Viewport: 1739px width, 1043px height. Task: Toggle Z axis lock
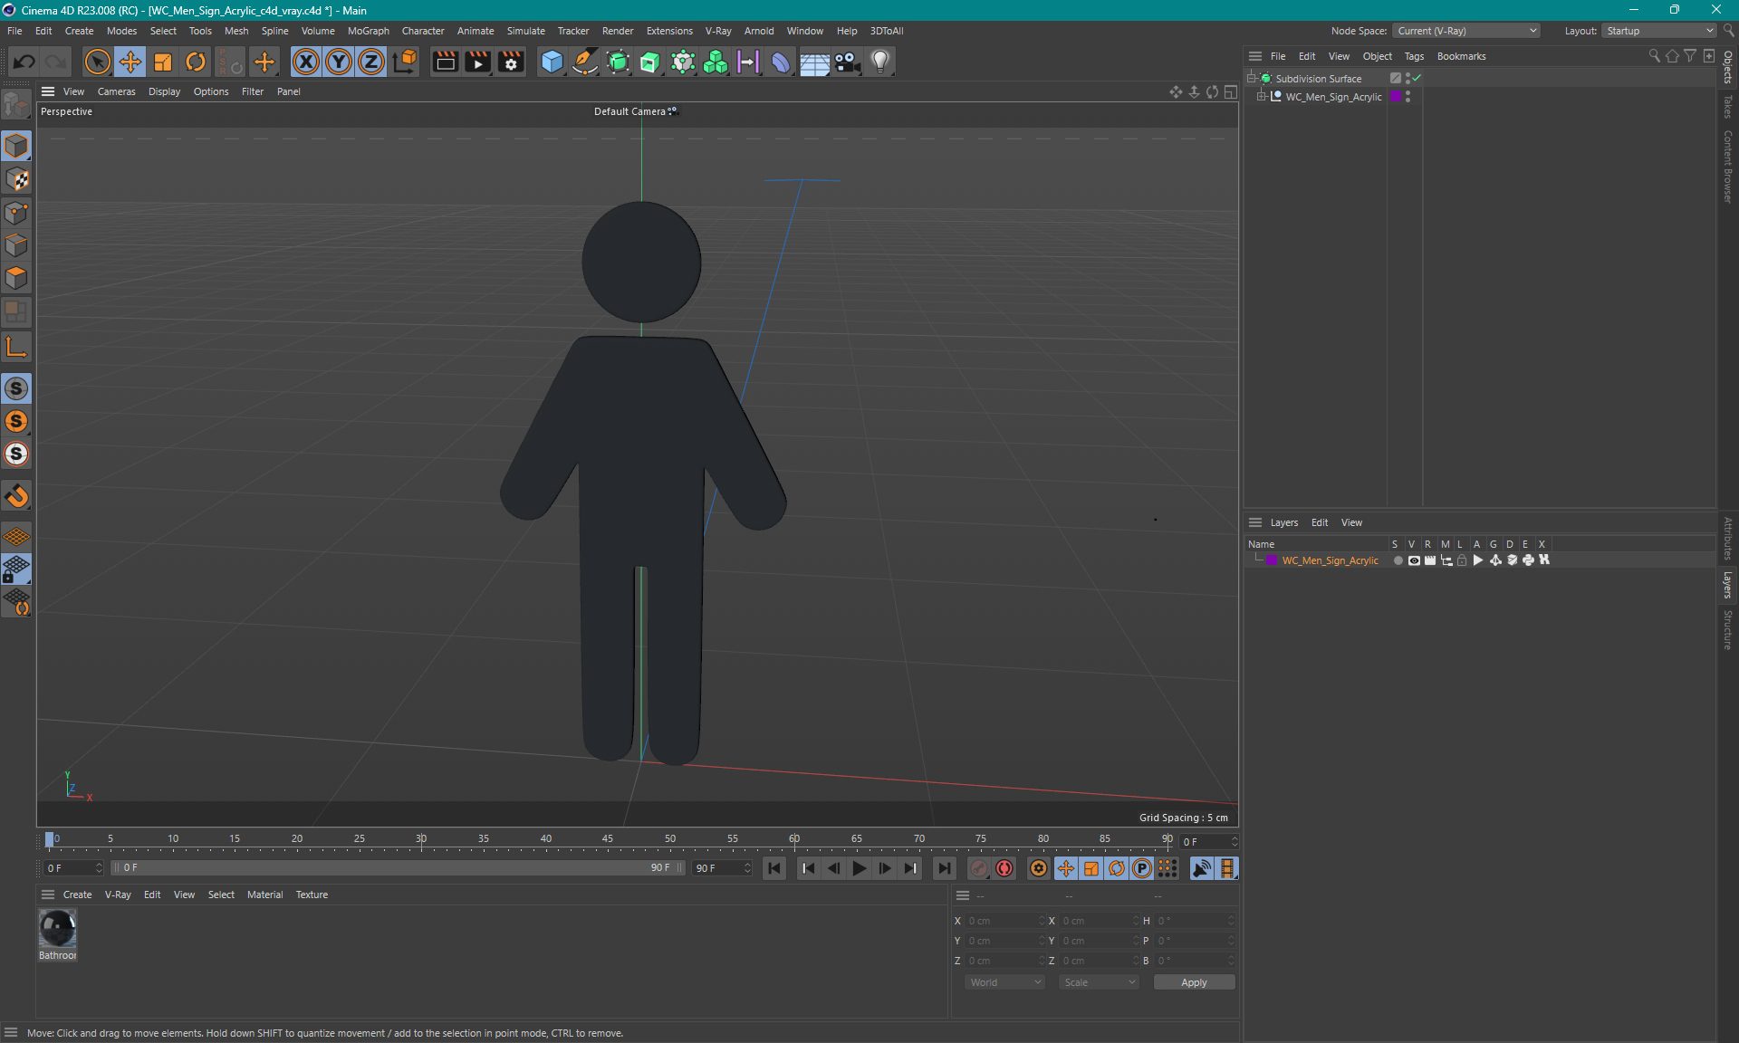tap(371, 62)
